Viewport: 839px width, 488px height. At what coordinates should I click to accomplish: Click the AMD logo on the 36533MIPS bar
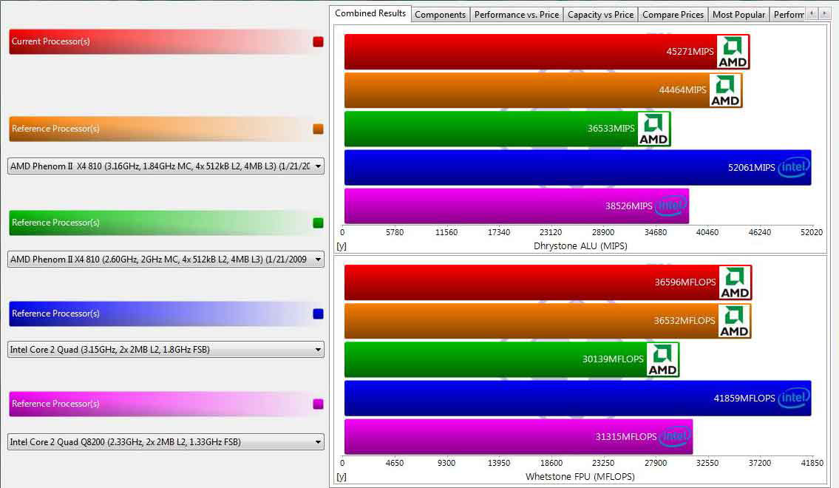tap(654, 129)
